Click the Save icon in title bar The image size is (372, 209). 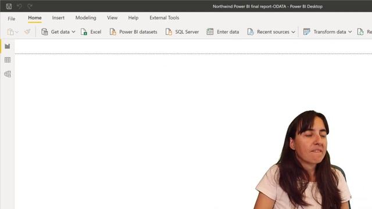point(9,6)
